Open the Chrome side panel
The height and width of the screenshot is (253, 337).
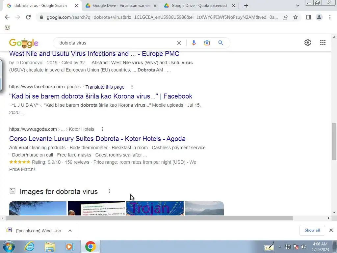[x=309, y=17]
